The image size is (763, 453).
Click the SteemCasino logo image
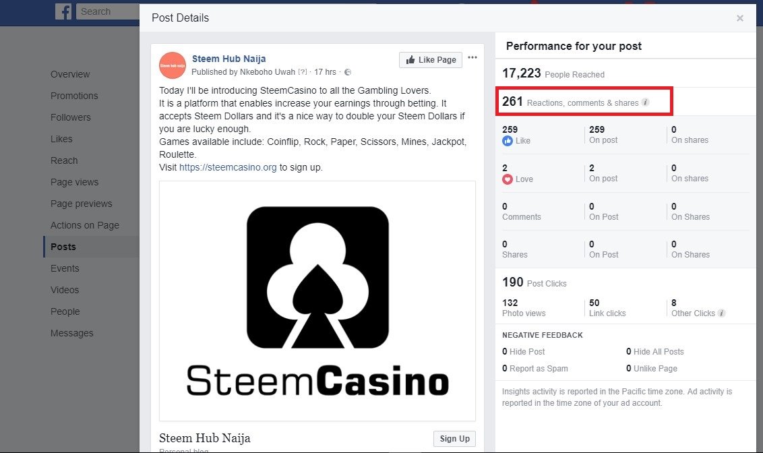click(x=317, y=301)
